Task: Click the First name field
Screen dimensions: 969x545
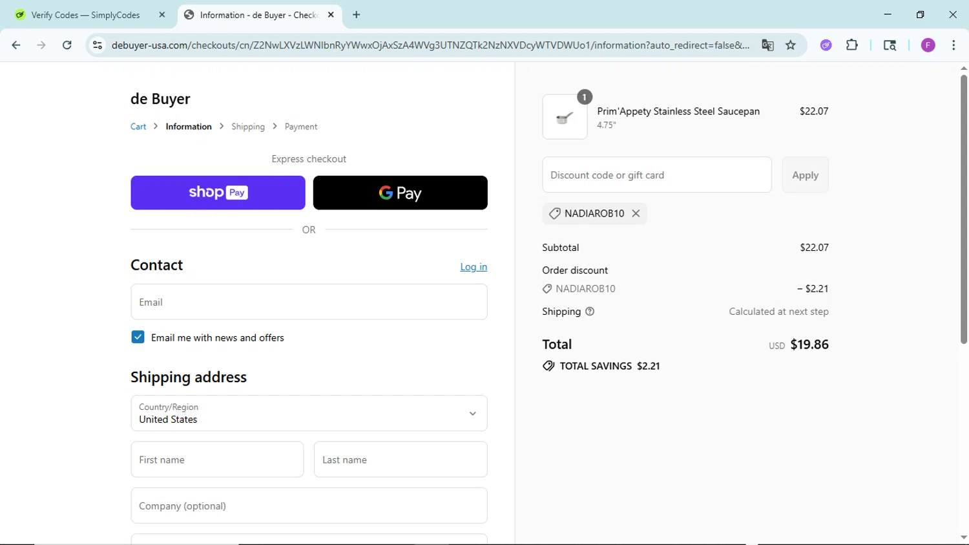Action: click(x=217, y=460)
